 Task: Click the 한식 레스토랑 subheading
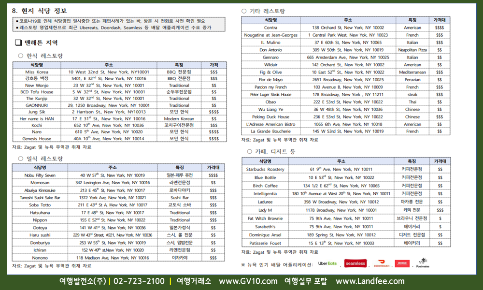[44, 56]
